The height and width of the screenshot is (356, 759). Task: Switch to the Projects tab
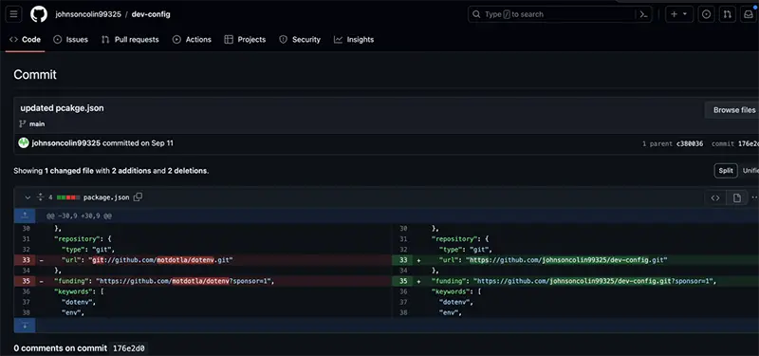click(x=245, y=40)
